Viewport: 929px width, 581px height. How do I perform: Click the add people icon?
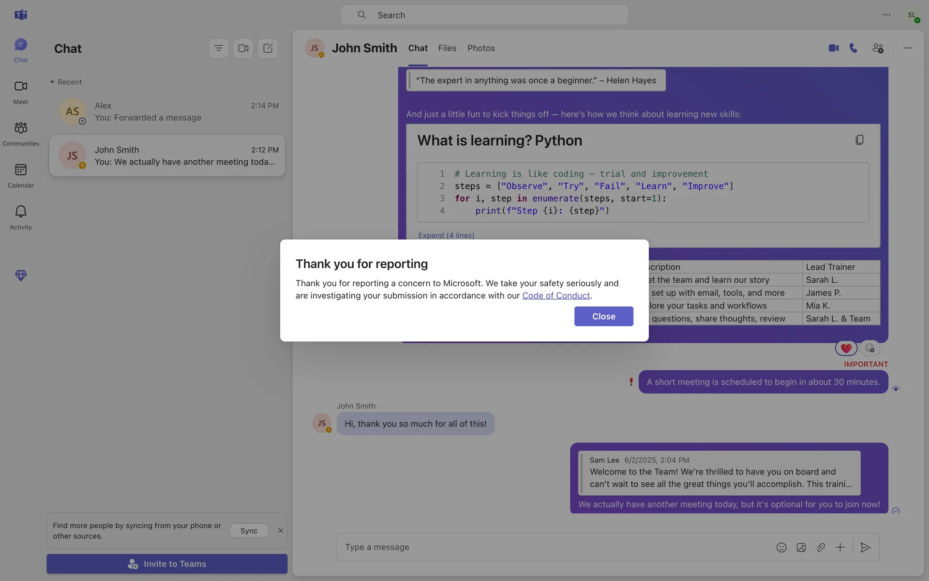pos(878,48)
